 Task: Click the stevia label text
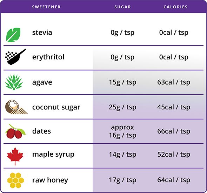tap(42, 33)
